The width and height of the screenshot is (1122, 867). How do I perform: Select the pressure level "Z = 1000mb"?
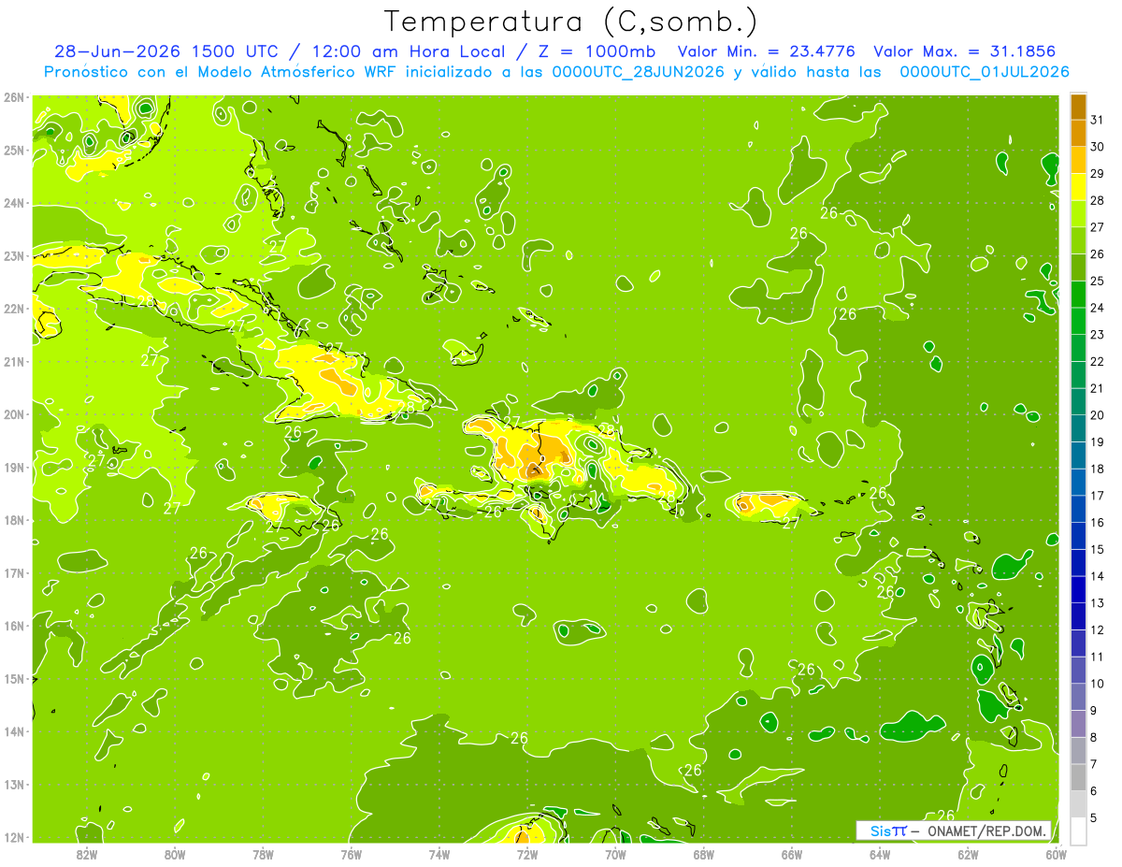(x=597, y=51)
